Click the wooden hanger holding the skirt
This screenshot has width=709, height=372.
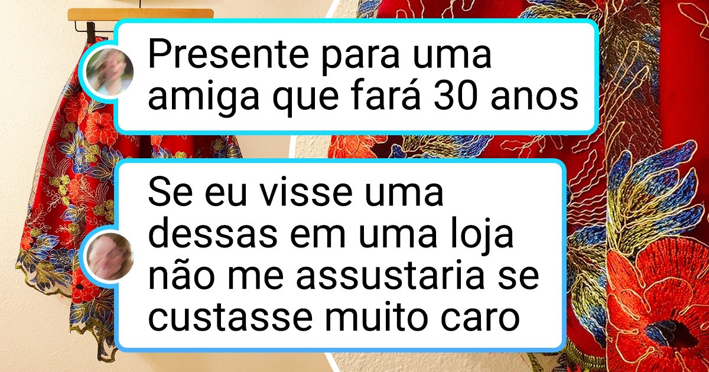[x=140, y=14]
